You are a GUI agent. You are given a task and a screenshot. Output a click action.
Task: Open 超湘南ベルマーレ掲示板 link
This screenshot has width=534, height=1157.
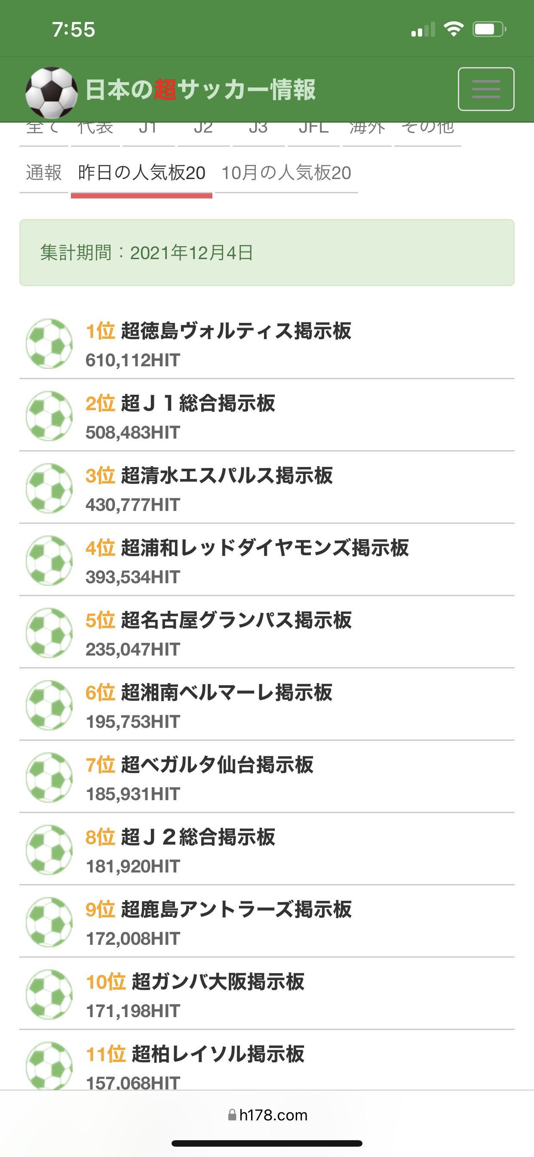227,693
